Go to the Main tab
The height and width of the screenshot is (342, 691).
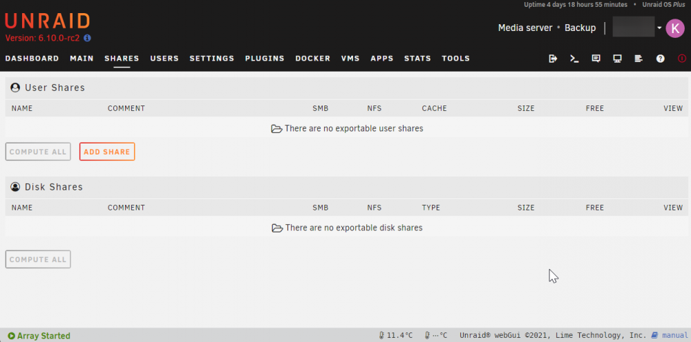click(x=82, y=59)
